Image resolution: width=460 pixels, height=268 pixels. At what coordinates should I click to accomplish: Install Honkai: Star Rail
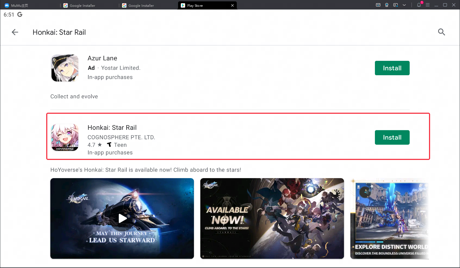point(392,137)
